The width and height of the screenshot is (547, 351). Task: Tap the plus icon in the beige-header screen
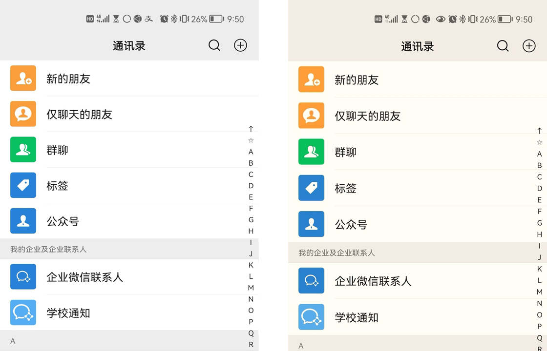(x=529, y=46)
